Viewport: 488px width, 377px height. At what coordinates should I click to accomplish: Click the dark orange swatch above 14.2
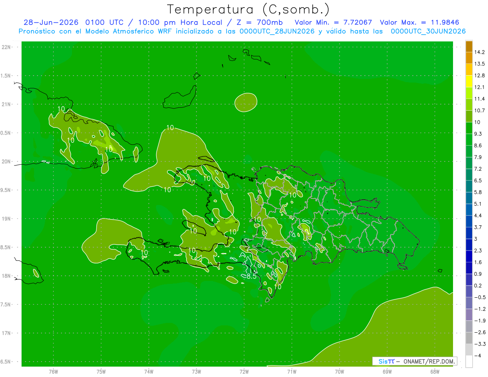tap(469, 46)
